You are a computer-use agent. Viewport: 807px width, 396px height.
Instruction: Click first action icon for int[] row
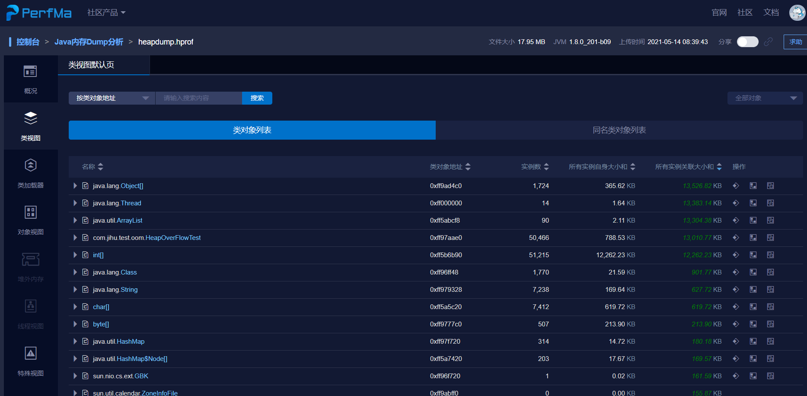coord(736,255)
